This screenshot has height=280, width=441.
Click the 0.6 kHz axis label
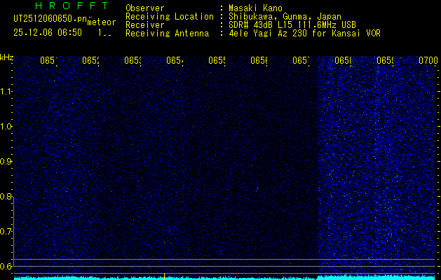pos(6,267)
